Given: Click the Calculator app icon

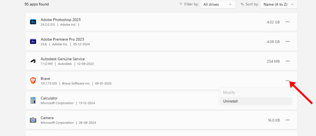Looking at the screenshot, I should click(33, 100).
